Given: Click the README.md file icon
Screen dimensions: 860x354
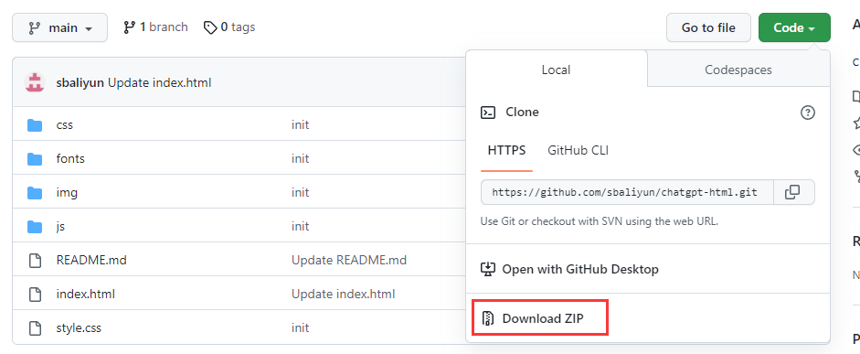Looking at the screenshot, I should (35, 260).
